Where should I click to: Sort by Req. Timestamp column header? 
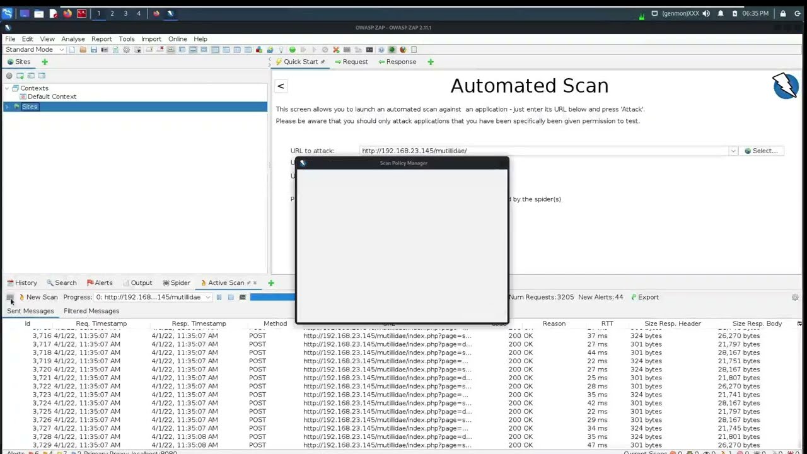pyautogui.click(x=102, y=323)
